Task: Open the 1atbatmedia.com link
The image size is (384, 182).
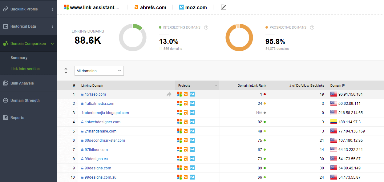Action: (99, 104)
